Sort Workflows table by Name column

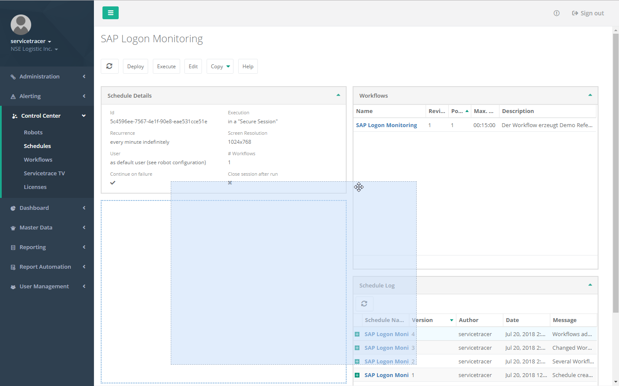pos(389,111)
